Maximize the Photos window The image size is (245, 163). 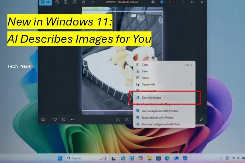click(192, 2)
